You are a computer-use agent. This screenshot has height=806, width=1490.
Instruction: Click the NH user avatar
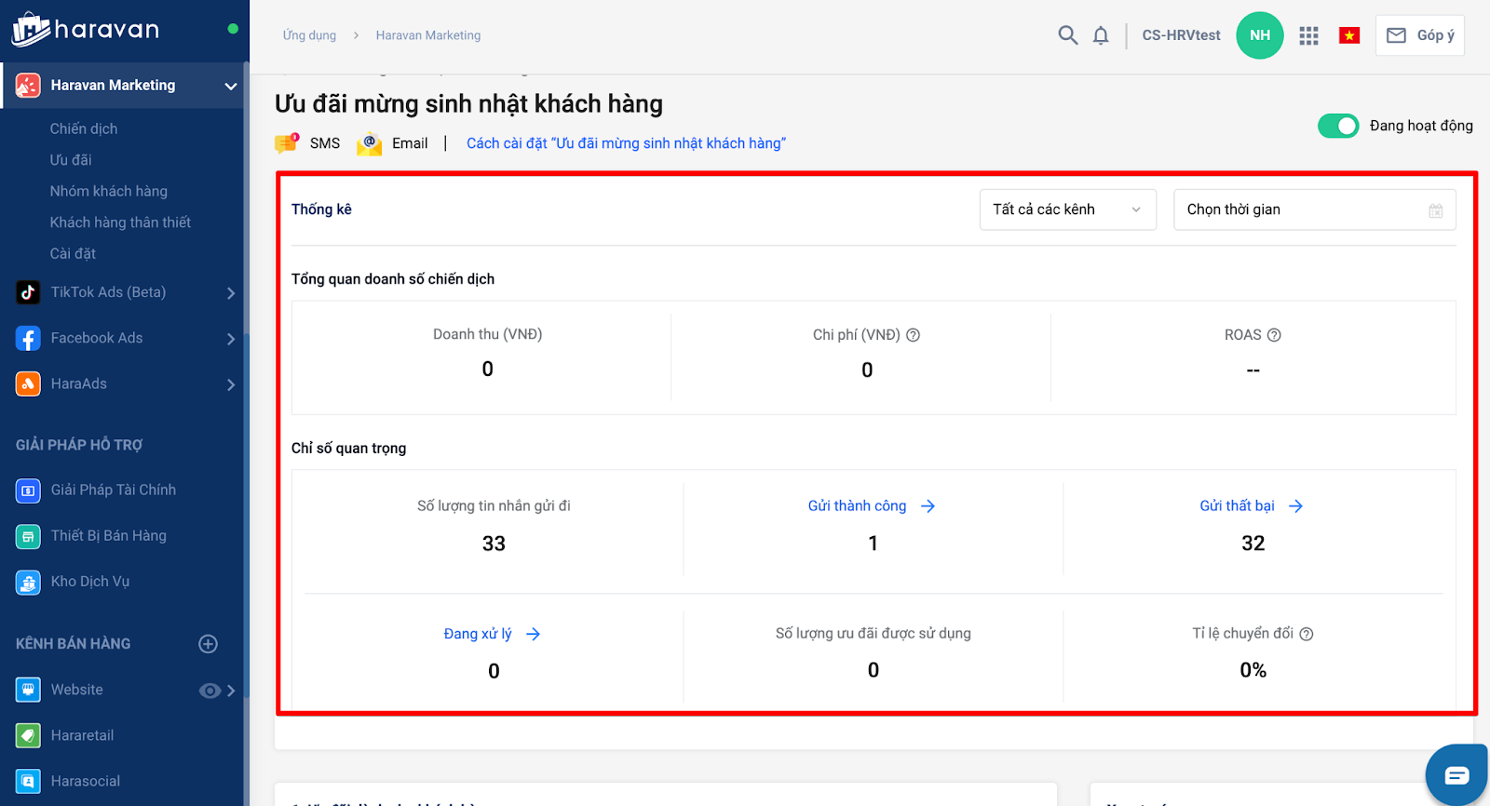(x=1260, y=35)
